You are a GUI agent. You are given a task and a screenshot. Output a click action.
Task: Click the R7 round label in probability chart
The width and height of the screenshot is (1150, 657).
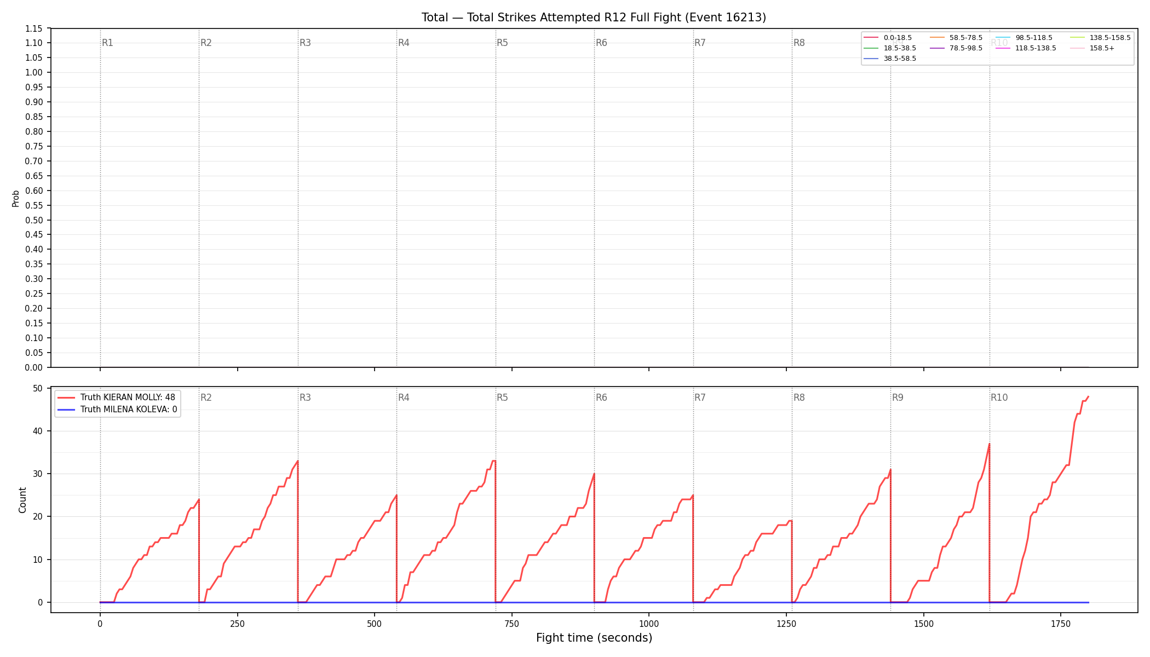coord(700,43)
